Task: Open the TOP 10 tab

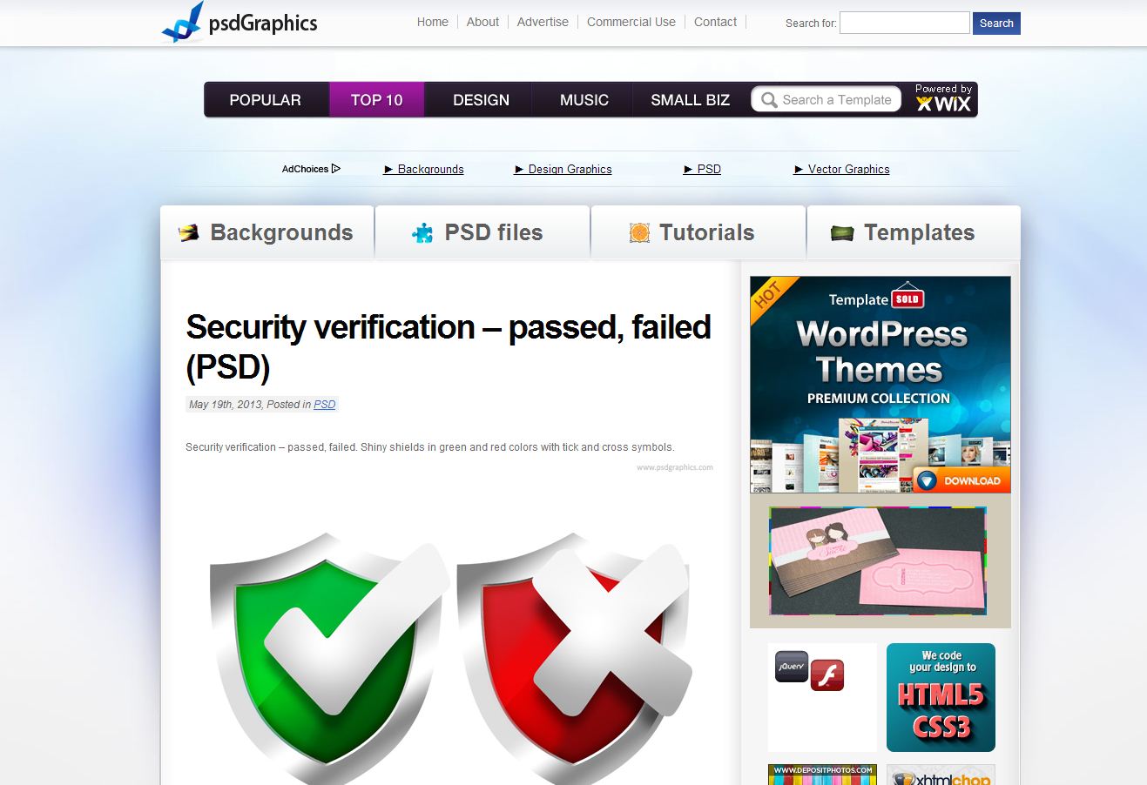Action: [x=376, y=100]
